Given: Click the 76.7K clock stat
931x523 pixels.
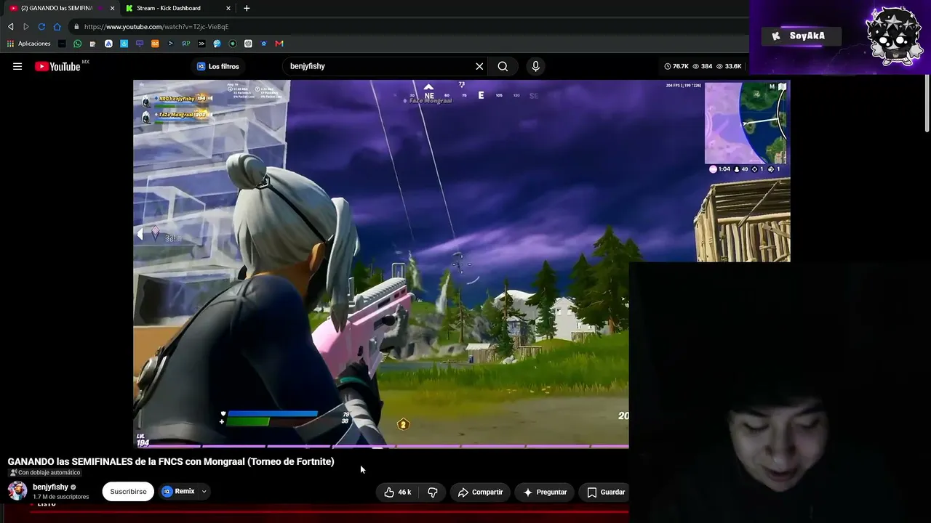Looking at the screenshot, I should [676, 66].
